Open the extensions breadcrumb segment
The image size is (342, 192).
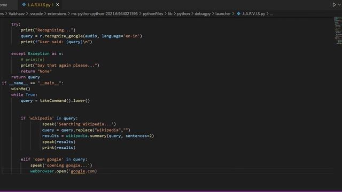click(x=57, y=14)
